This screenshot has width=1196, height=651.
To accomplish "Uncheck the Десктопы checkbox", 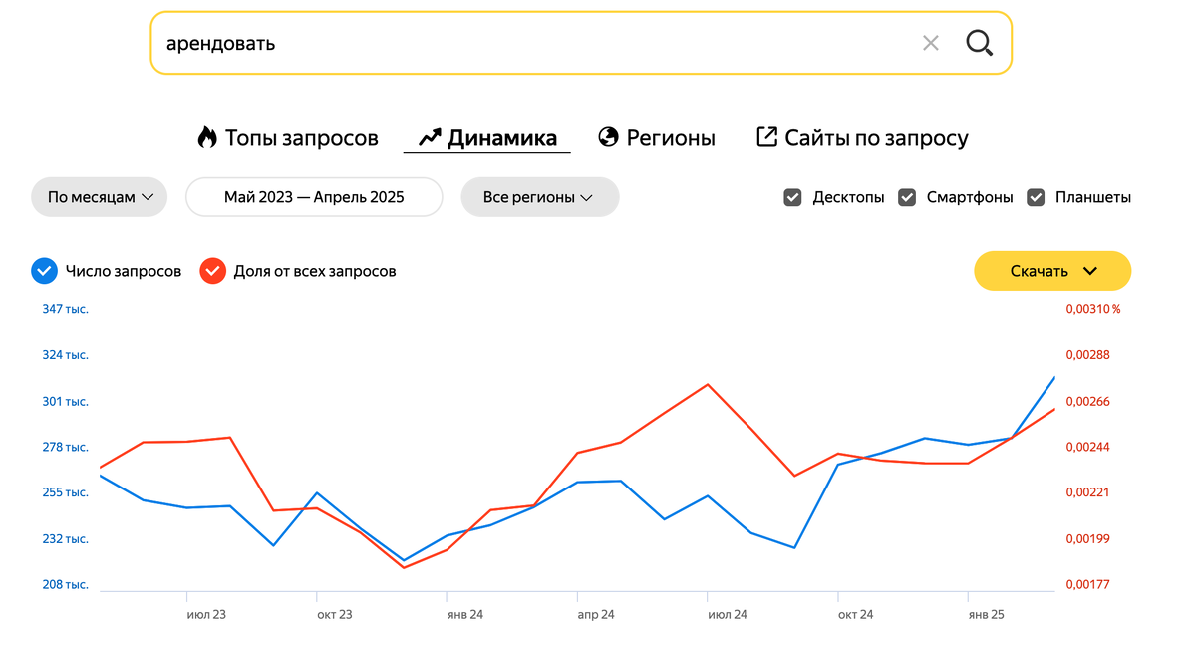I will tap(792, 197).
